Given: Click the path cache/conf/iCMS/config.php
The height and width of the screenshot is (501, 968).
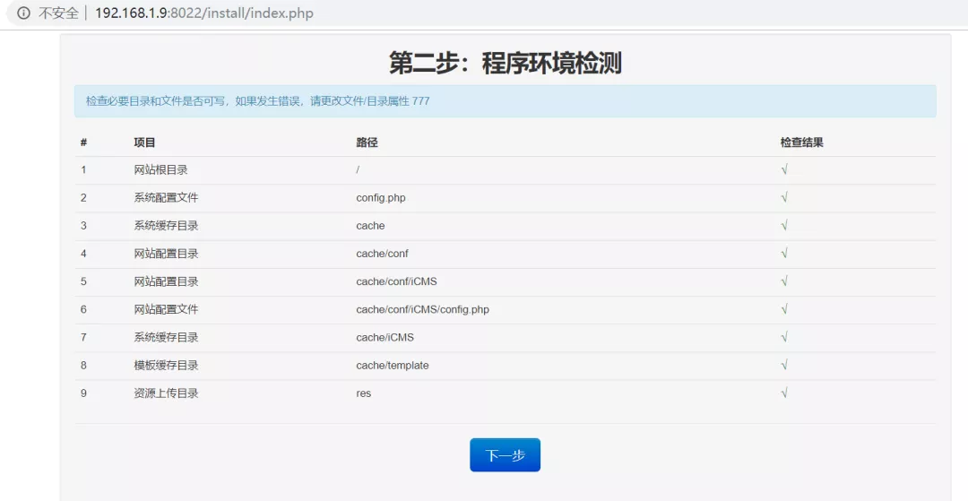Looking at the screenshot, I should click(422, 309).
